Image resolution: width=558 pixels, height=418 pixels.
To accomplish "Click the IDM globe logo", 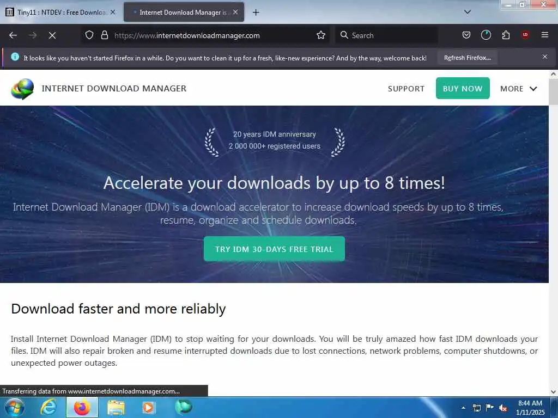I will tap(22, 89).
